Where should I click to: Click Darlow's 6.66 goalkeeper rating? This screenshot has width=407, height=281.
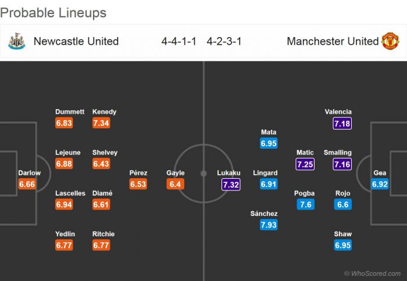27,184
